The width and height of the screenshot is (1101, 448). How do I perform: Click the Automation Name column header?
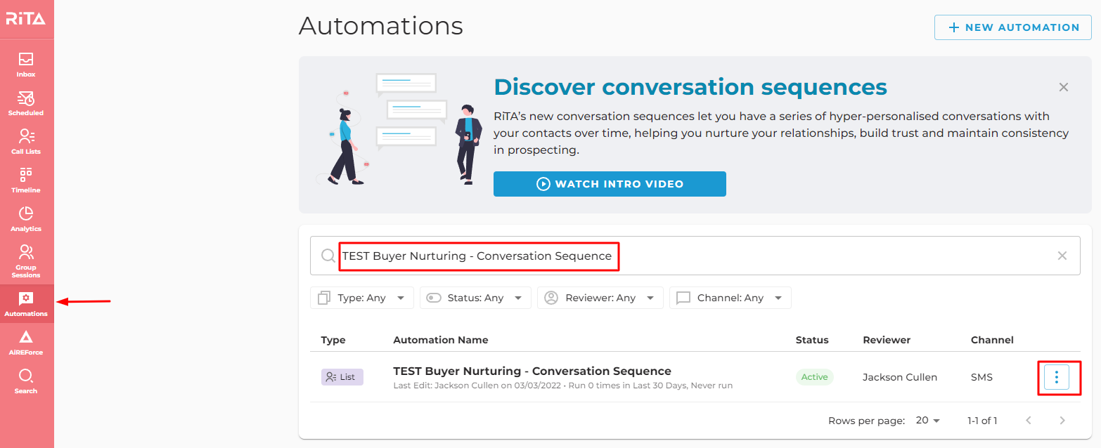tap(441, 340)
